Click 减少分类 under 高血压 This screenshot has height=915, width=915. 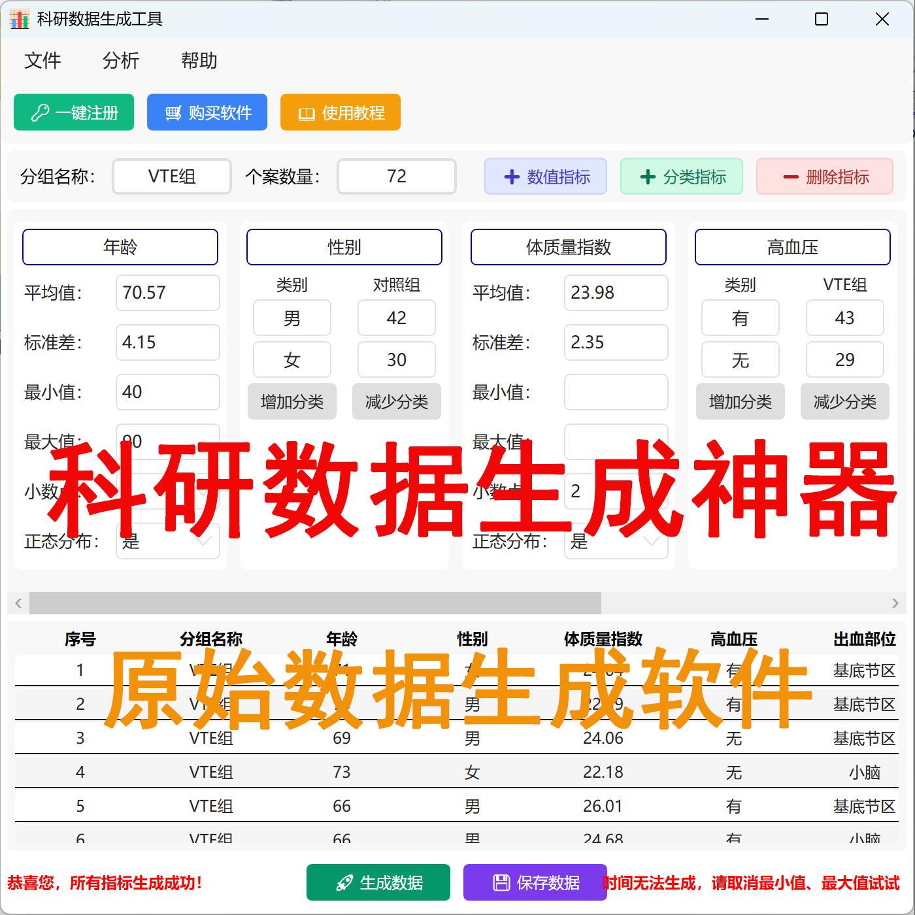(845, 401)
